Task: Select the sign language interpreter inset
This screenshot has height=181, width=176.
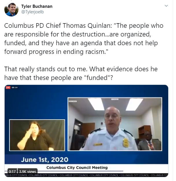Action: [x=37, y=135]
